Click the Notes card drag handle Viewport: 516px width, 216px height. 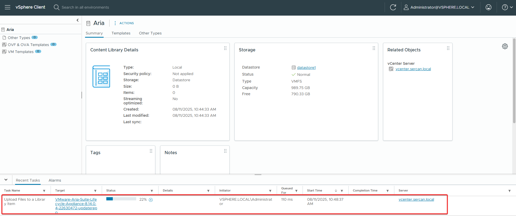pos(225,151)
